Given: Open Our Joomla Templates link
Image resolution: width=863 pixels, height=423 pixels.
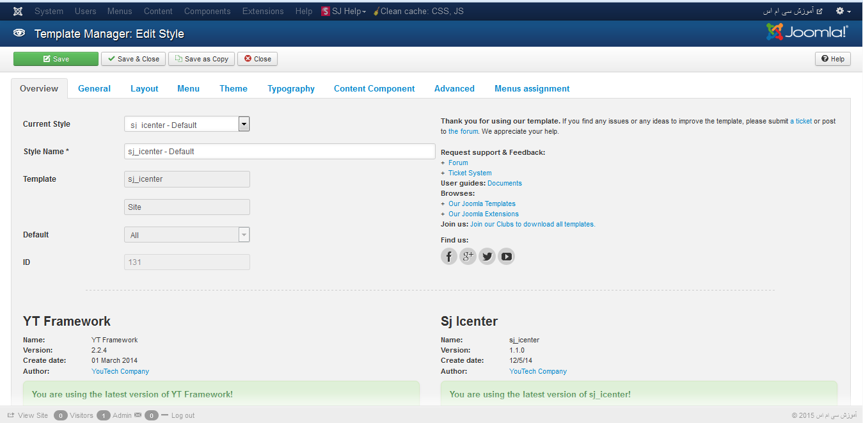Looking at the screenshot, I should point(482,204).
